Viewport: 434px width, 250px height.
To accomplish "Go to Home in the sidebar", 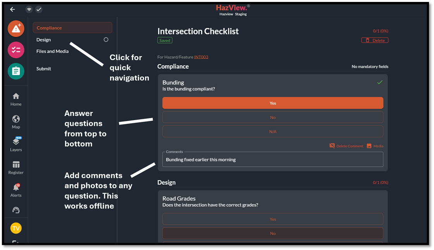I will [x=16, y=99].
